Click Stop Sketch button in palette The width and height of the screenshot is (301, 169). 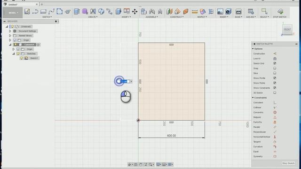(288, 163)
